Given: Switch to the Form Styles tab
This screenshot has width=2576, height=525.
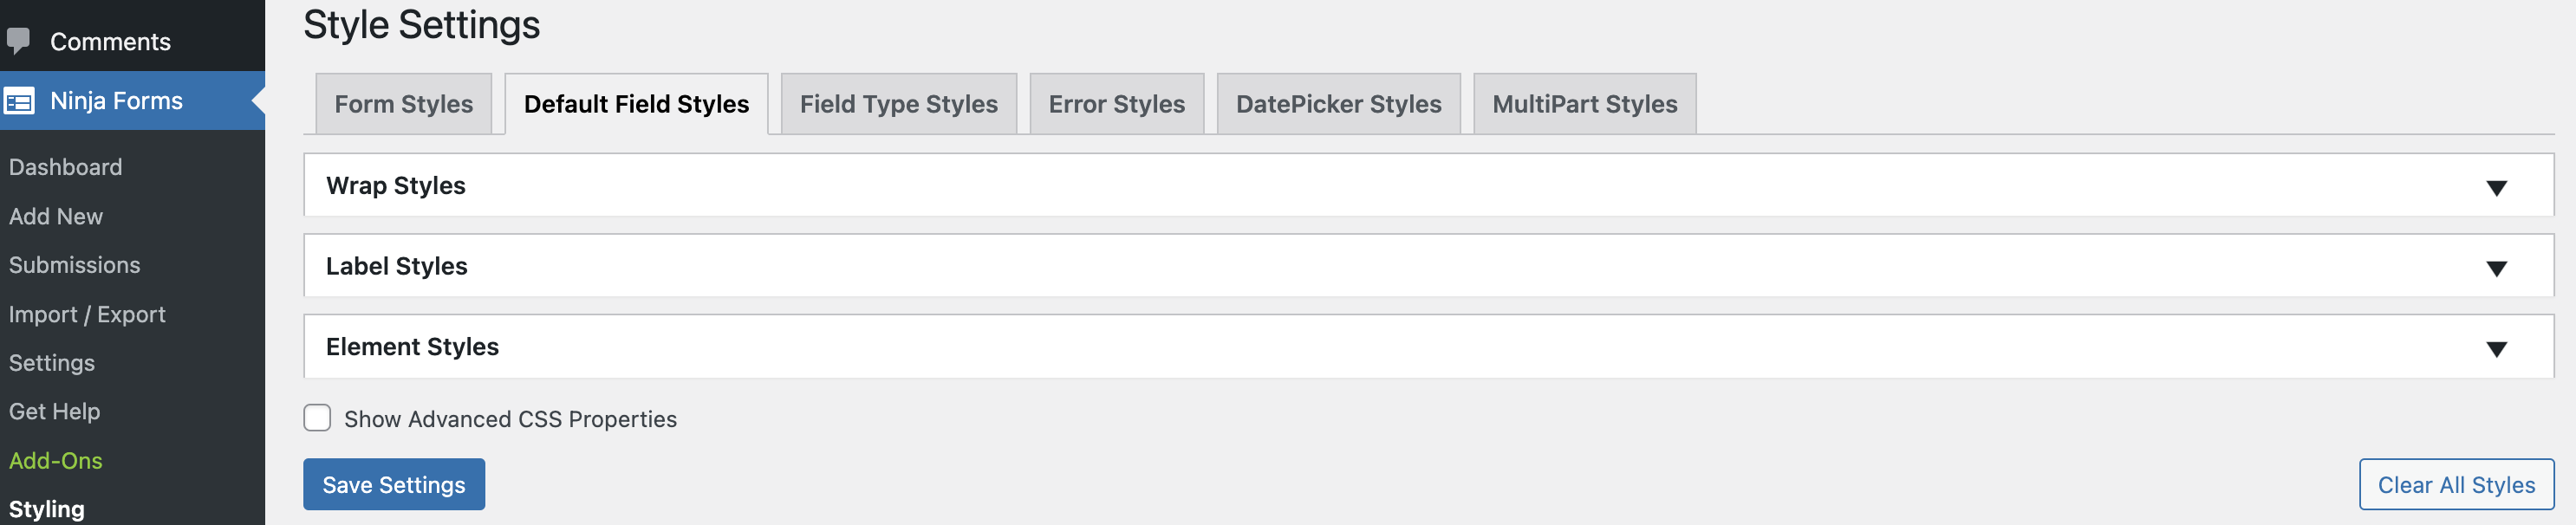Looking at the screenshot, I should (x=403, y=104).
